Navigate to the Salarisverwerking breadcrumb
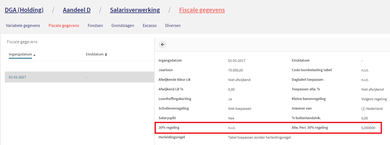Screen dimensions: 390x145 point(135,10)
